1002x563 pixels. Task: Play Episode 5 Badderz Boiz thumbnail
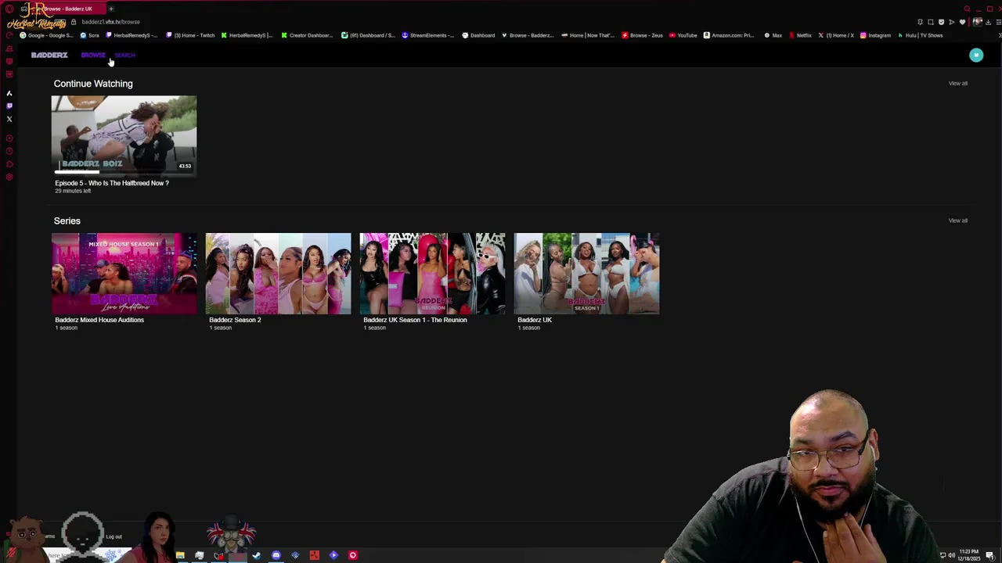(124, 134)
